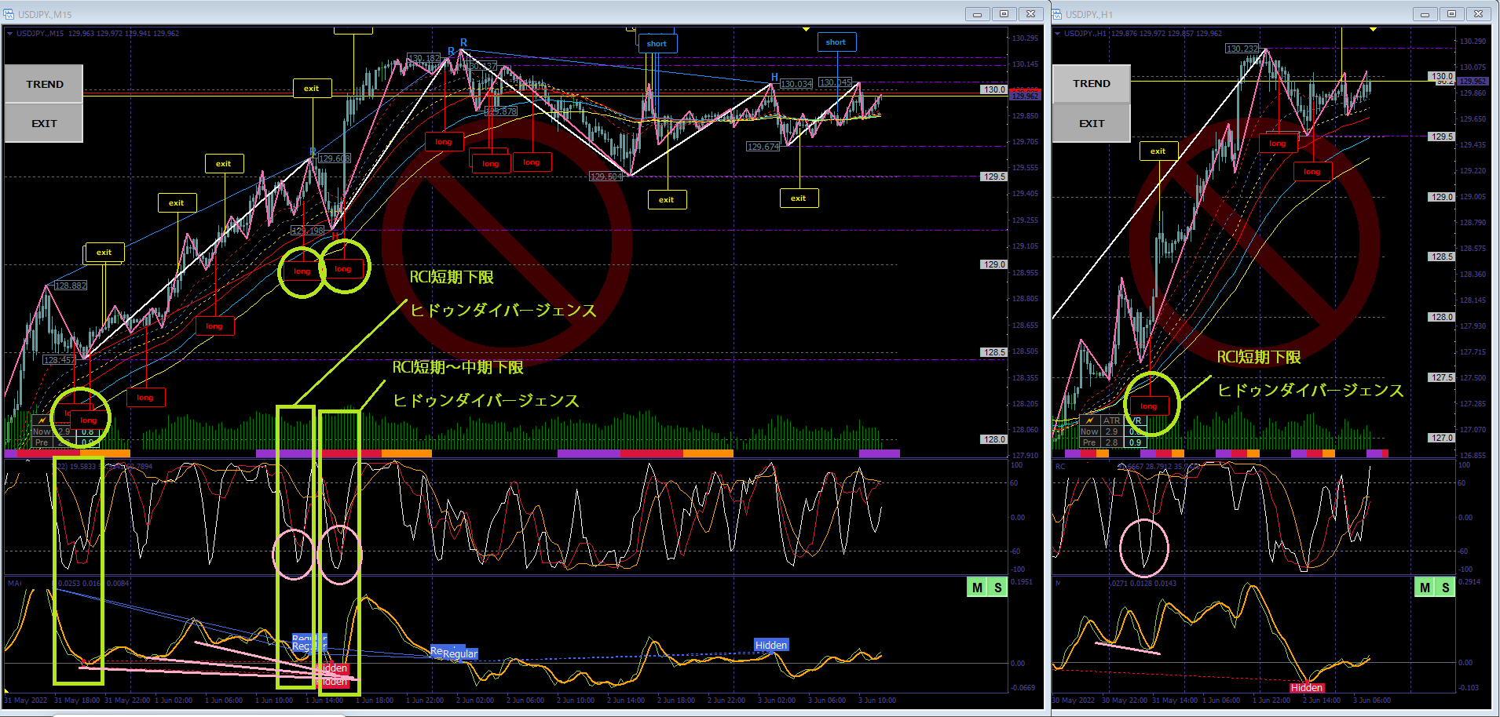Click the TREND button in the M15 window
This screenshot has width=1500, height=717.
[44, 84]
